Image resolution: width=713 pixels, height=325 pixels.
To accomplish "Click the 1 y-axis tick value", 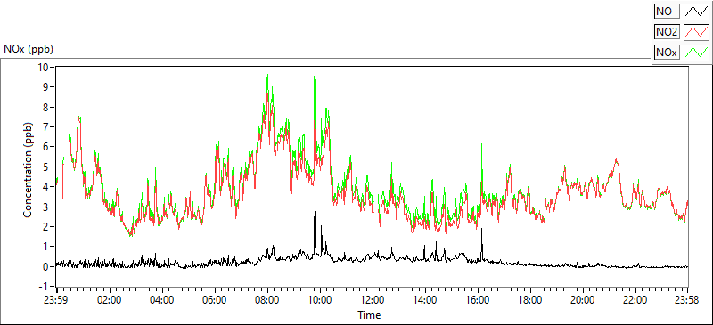I will tap(46, 247).
